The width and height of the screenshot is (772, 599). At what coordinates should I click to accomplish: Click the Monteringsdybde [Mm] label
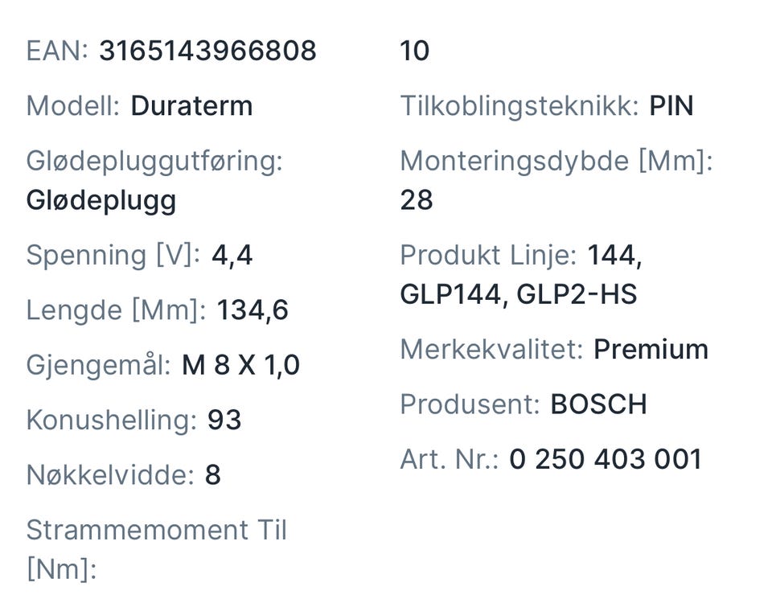556,161
